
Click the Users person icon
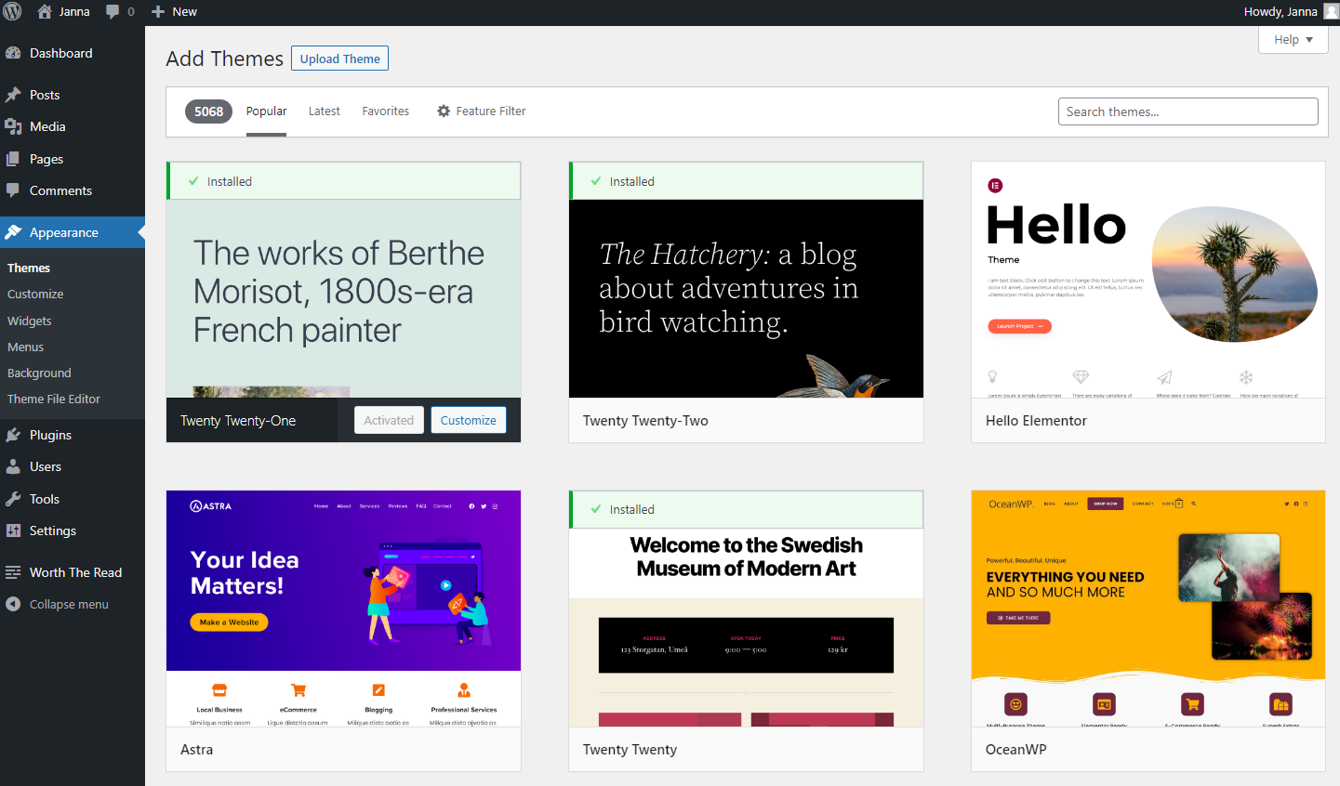coord(13,466)
